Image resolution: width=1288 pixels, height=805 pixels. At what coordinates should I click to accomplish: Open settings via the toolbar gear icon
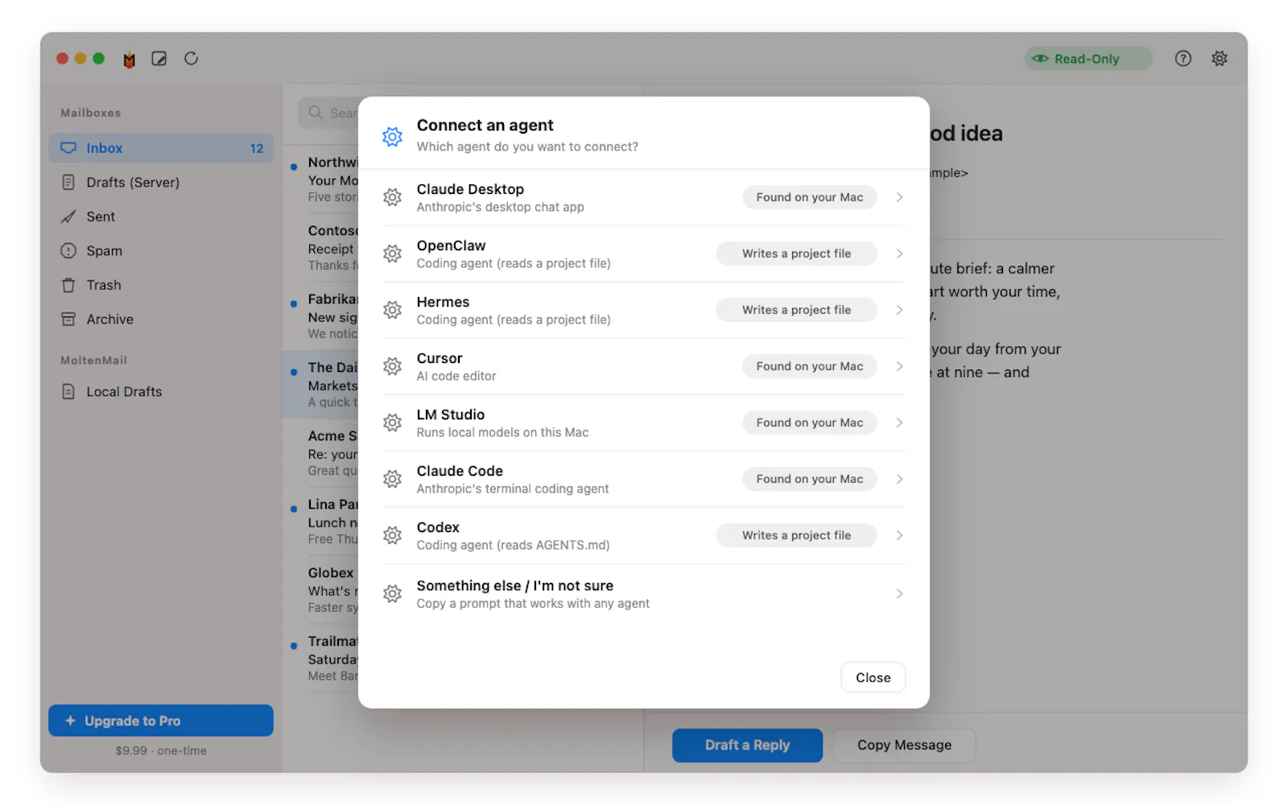tap(1220, 58)
